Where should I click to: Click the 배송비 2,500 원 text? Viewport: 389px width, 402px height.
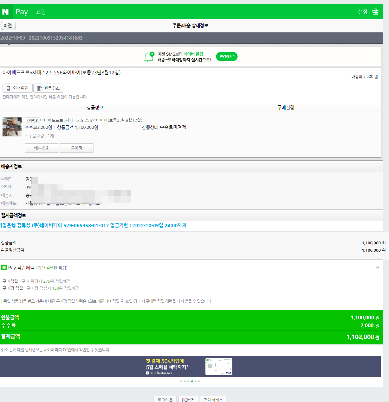click(x=365, y=77)
